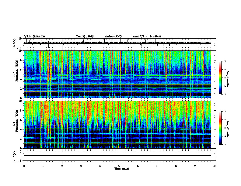
Task: Select the "Time (min)" axis label
Action: tap(122, 169)
